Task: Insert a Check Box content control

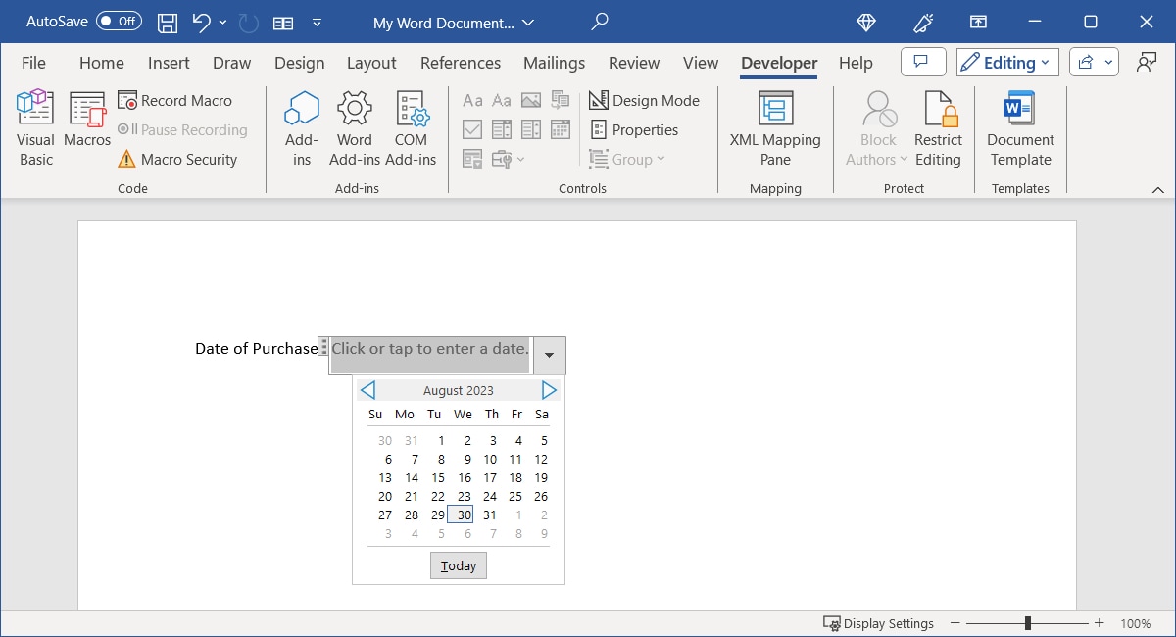Action: click(472, 128)
